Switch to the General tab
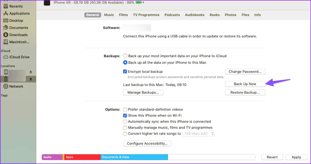The height and width of the screenshot is (164, 311). coord(92,15)
